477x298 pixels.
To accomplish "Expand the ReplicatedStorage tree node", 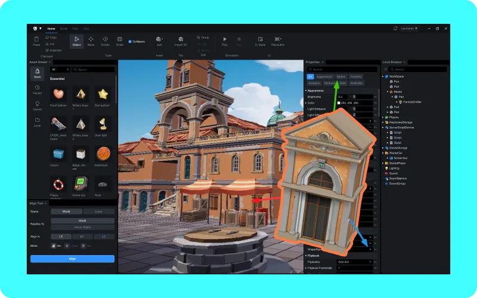I will coord(383,122).
